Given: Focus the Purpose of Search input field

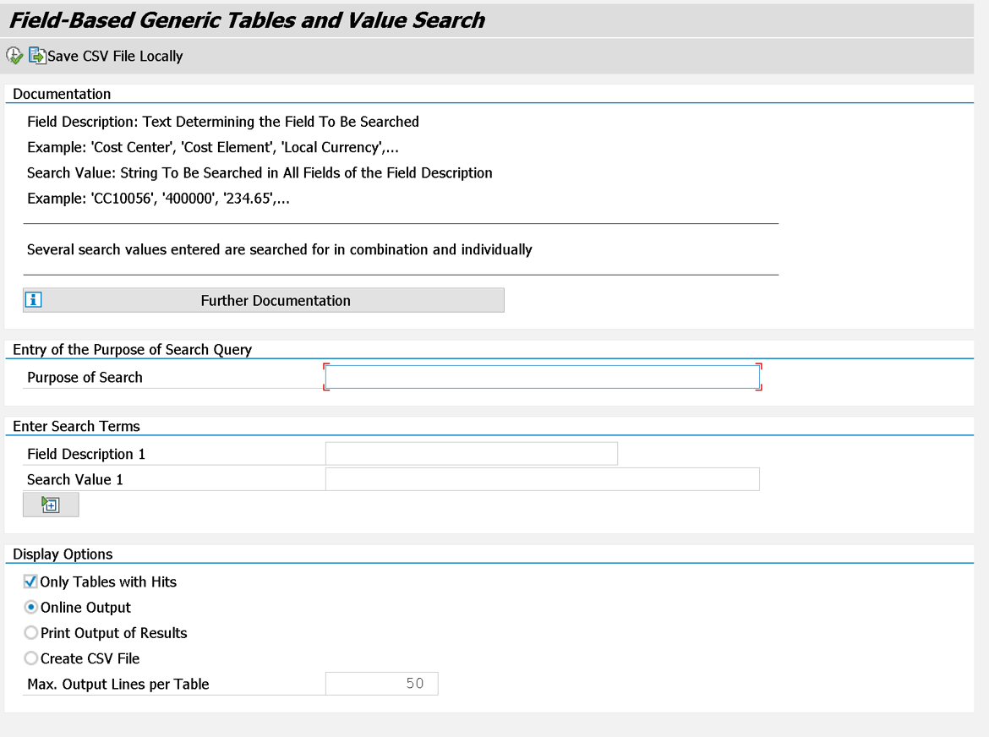Looking at the screenshot, I should pyautogui.click(x=542, y=377).
